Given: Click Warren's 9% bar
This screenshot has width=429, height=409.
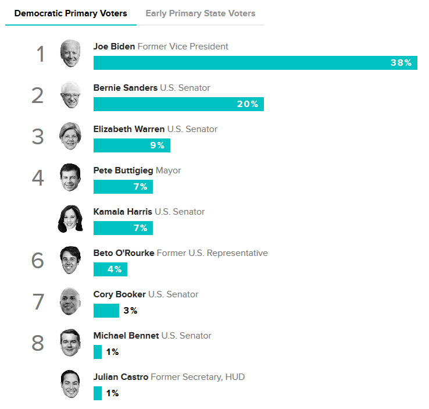Looking at the screenshot, I should click(132, 145).
